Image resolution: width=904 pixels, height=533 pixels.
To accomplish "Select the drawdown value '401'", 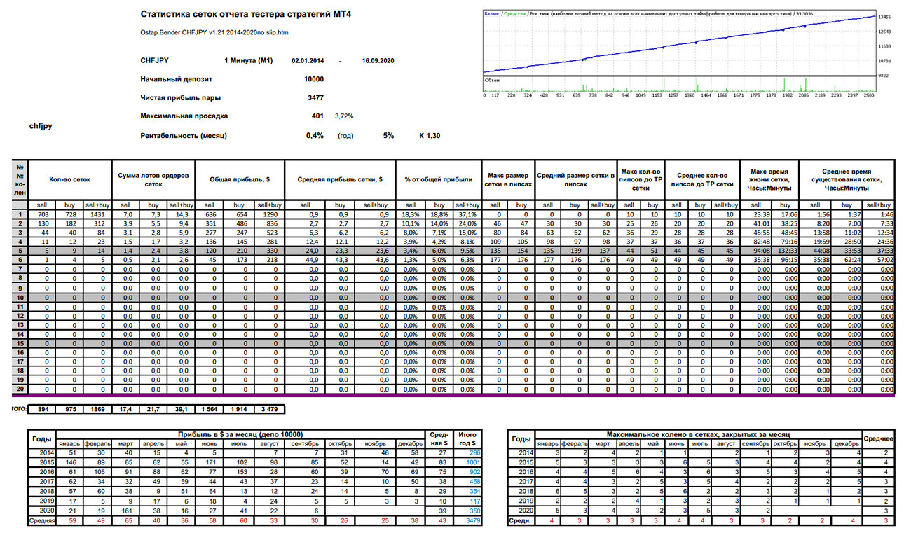I will point(318,116).
